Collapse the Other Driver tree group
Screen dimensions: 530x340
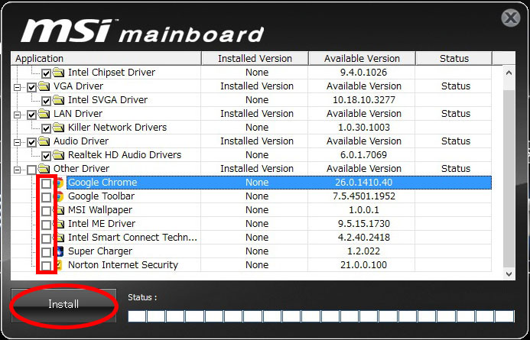18,169
